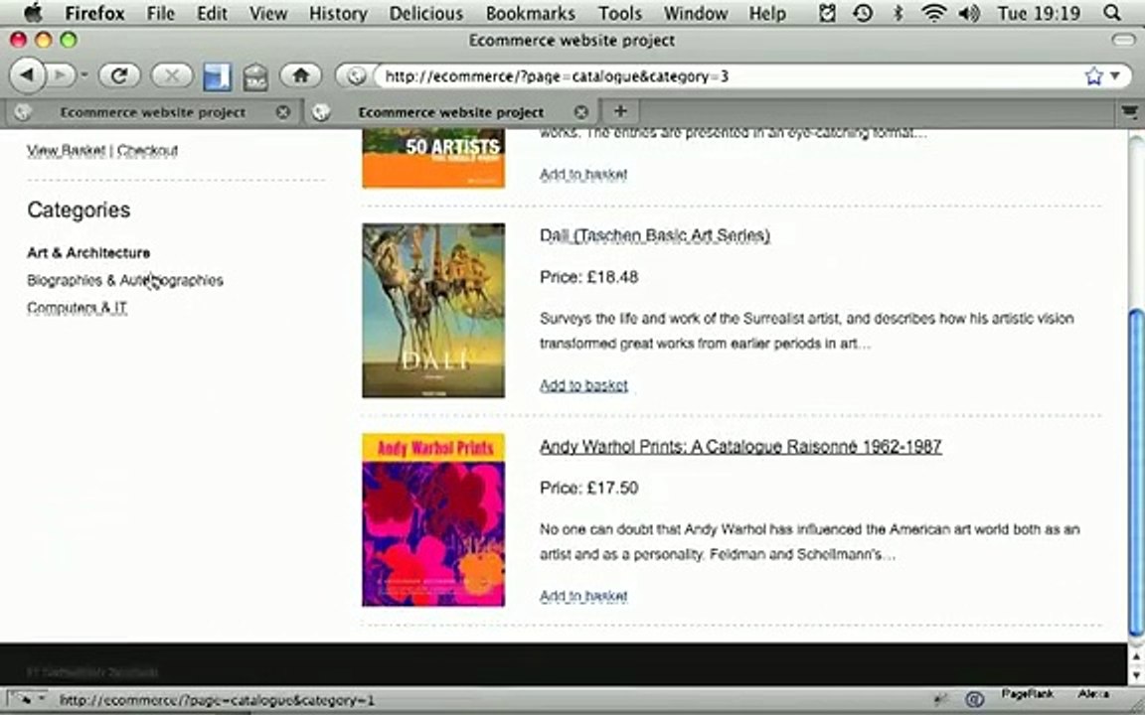Click the status bar tool icon at left
Viewport: 1145px width, 715px height.
pyautogui.click(x=26, y=700)
